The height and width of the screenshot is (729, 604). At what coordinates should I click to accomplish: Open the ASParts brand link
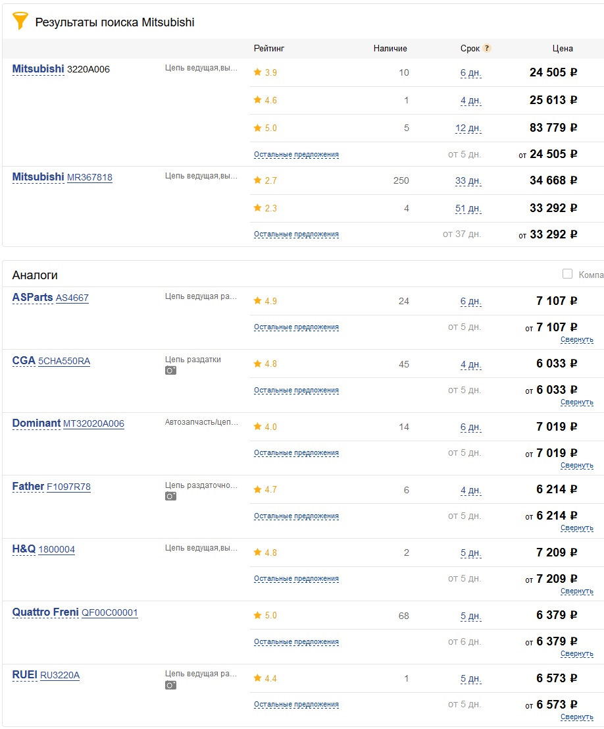click(x=32, y=298)
